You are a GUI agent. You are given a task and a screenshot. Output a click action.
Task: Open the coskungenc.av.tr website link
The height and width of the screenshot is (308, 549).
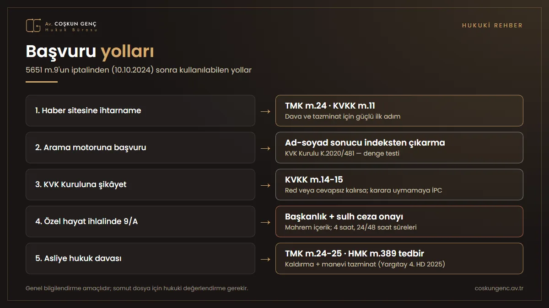coord(499,288)
